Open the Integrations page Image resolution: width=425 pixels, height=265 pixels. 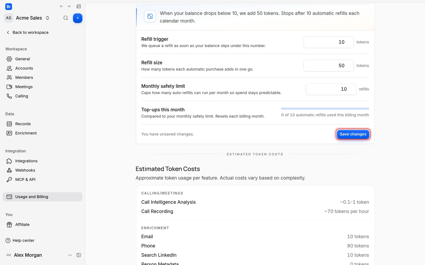click(x=42, y=161)
